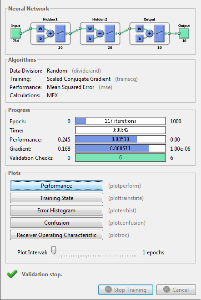This screenshot has width=201, height=300.
Task: Click the sum (+) node in Hidden 1
Action: click(50, 34)
